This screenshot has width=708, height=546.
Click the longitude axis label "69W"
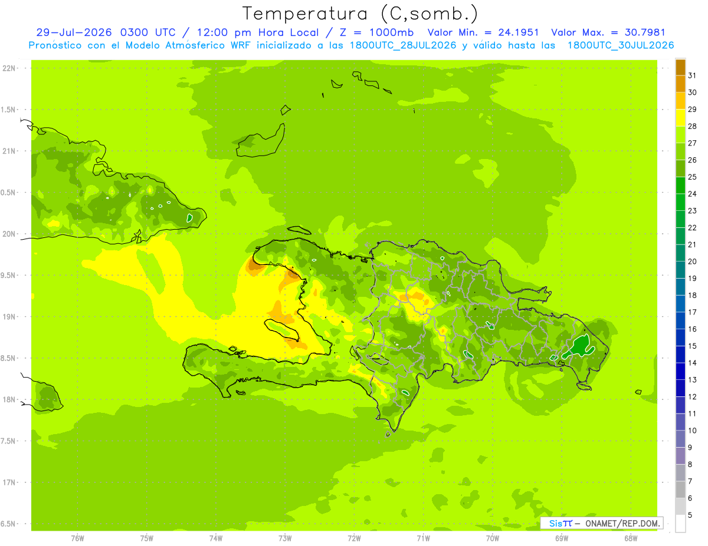click(x=562, y=538)
